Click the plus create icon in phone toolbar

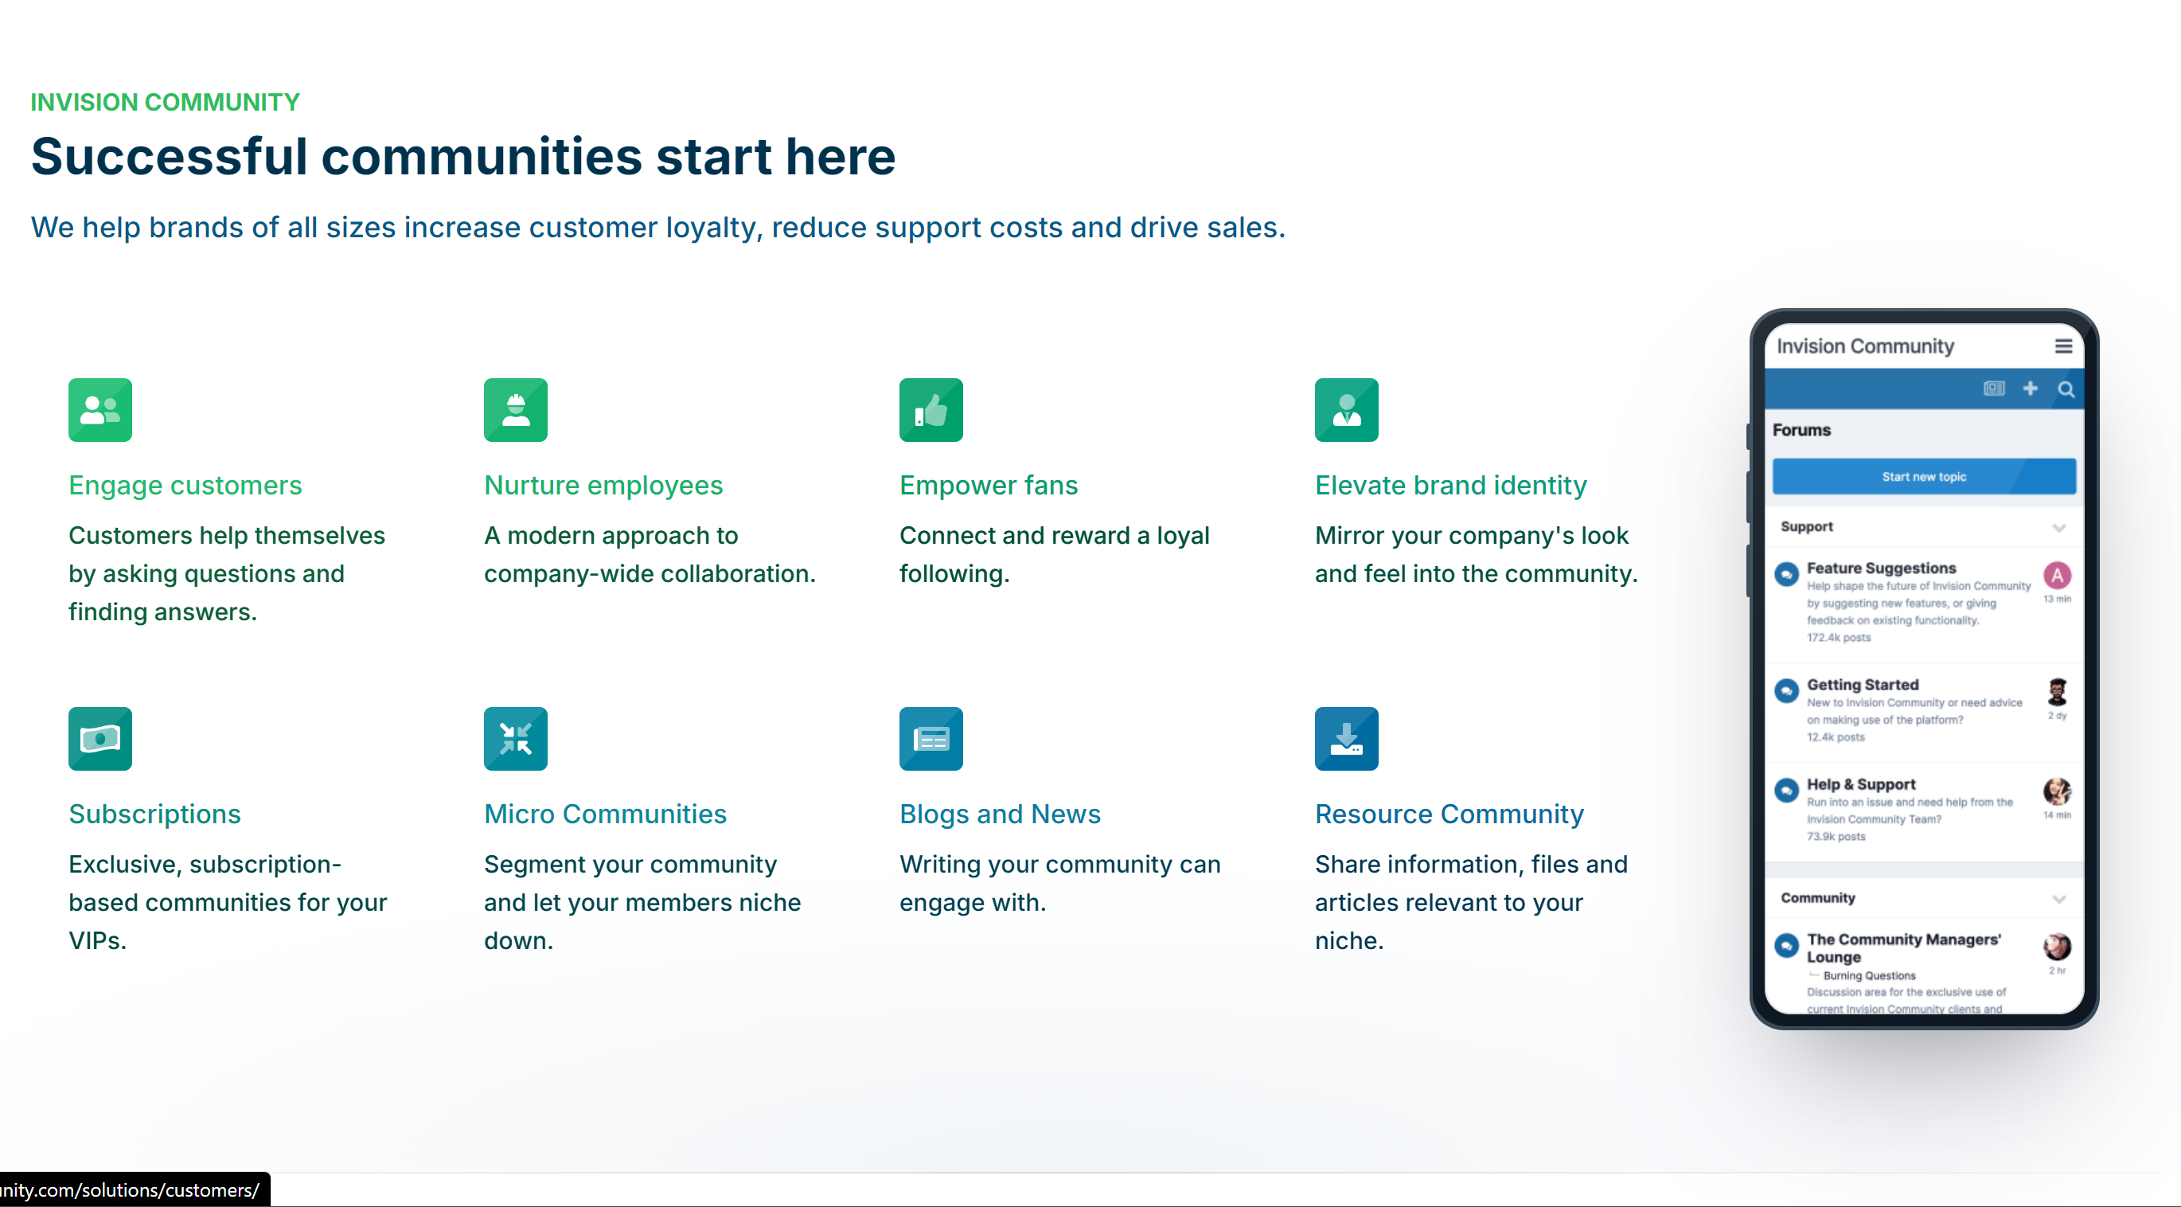point(2031,389)
